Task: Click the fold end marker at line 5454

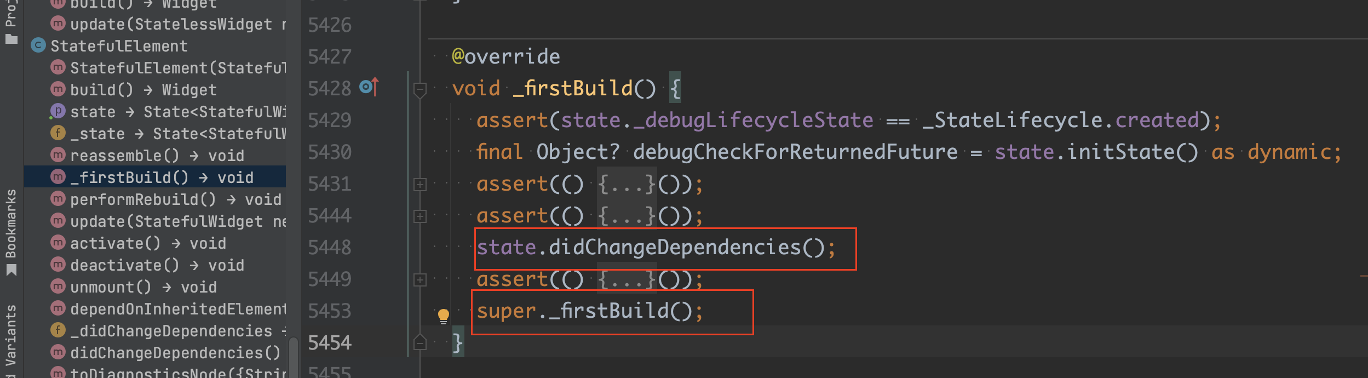Action: [420, 342]
